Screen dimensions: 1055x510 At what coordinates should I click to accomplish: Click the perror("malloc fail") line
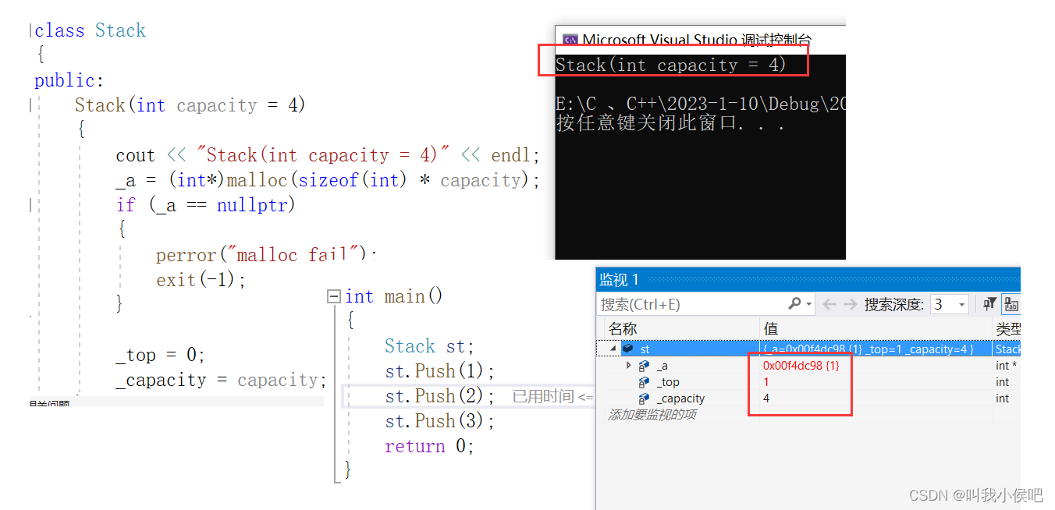265,255
